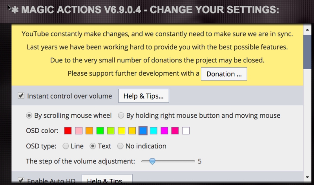Choose Line as OSD type
This screenshot has height=185, width=314.
click(x=66, y=146)
